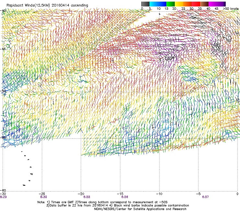Click the '45' label under the color scale
This screenshot has width=240, height=211.
216,9
